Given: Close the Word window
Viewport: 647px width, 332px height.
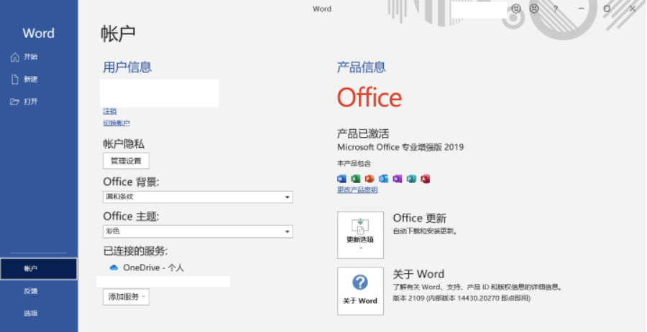Looking at the screenshot, I should point(632,8).
